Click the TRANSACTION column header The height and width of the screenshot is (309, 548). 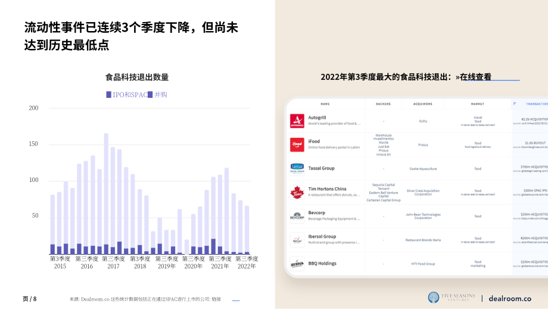click(537, 104)
